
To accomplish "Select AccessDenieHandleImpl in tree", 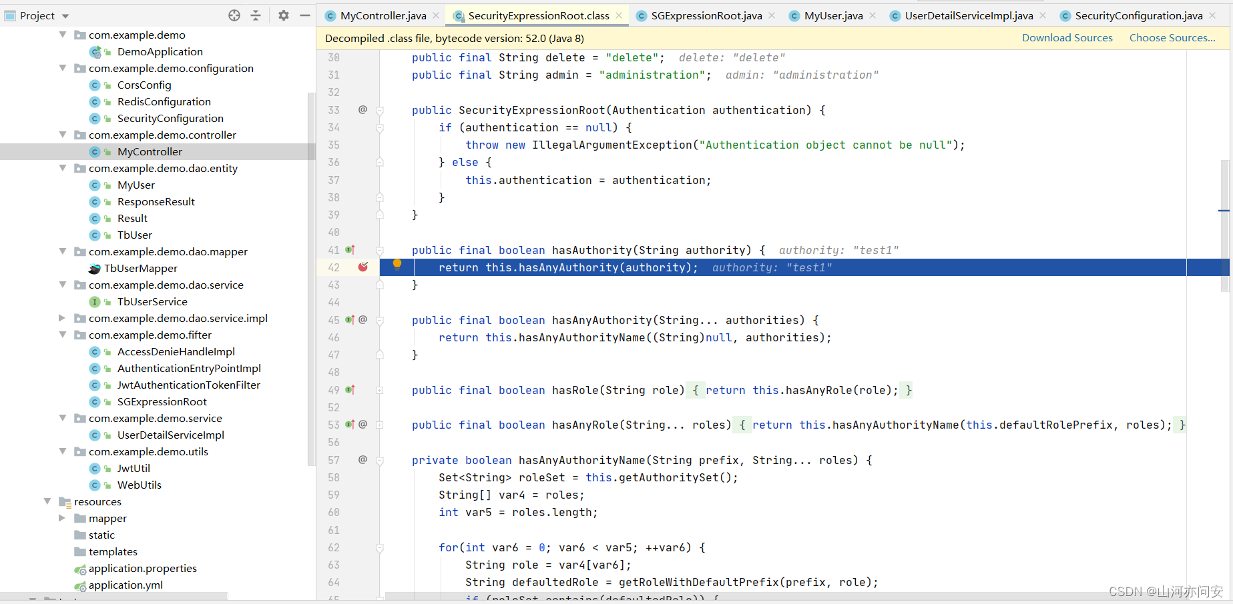I will (x=176, y=351).
